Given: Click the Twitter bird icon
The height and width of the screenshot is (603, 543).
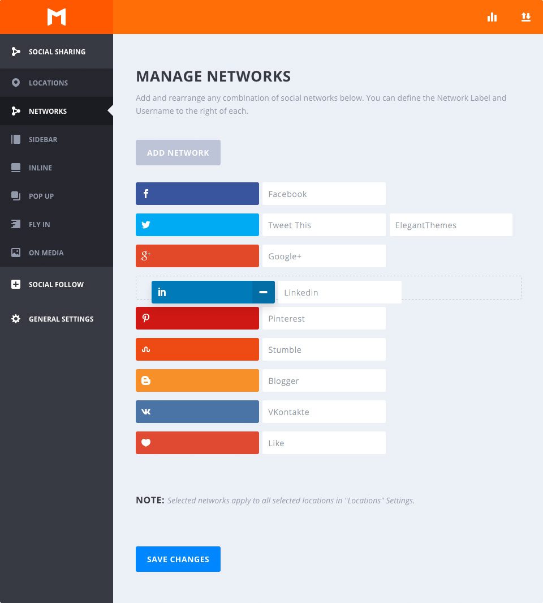Looking at the screenshot, I should click(x=146, y=225).
